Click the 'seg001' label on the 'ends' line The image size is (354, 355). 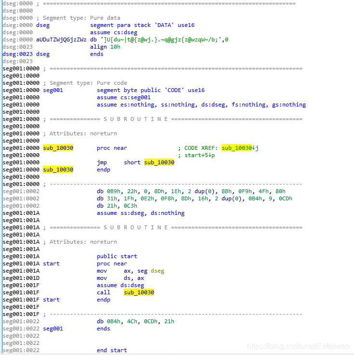point(53,329)
